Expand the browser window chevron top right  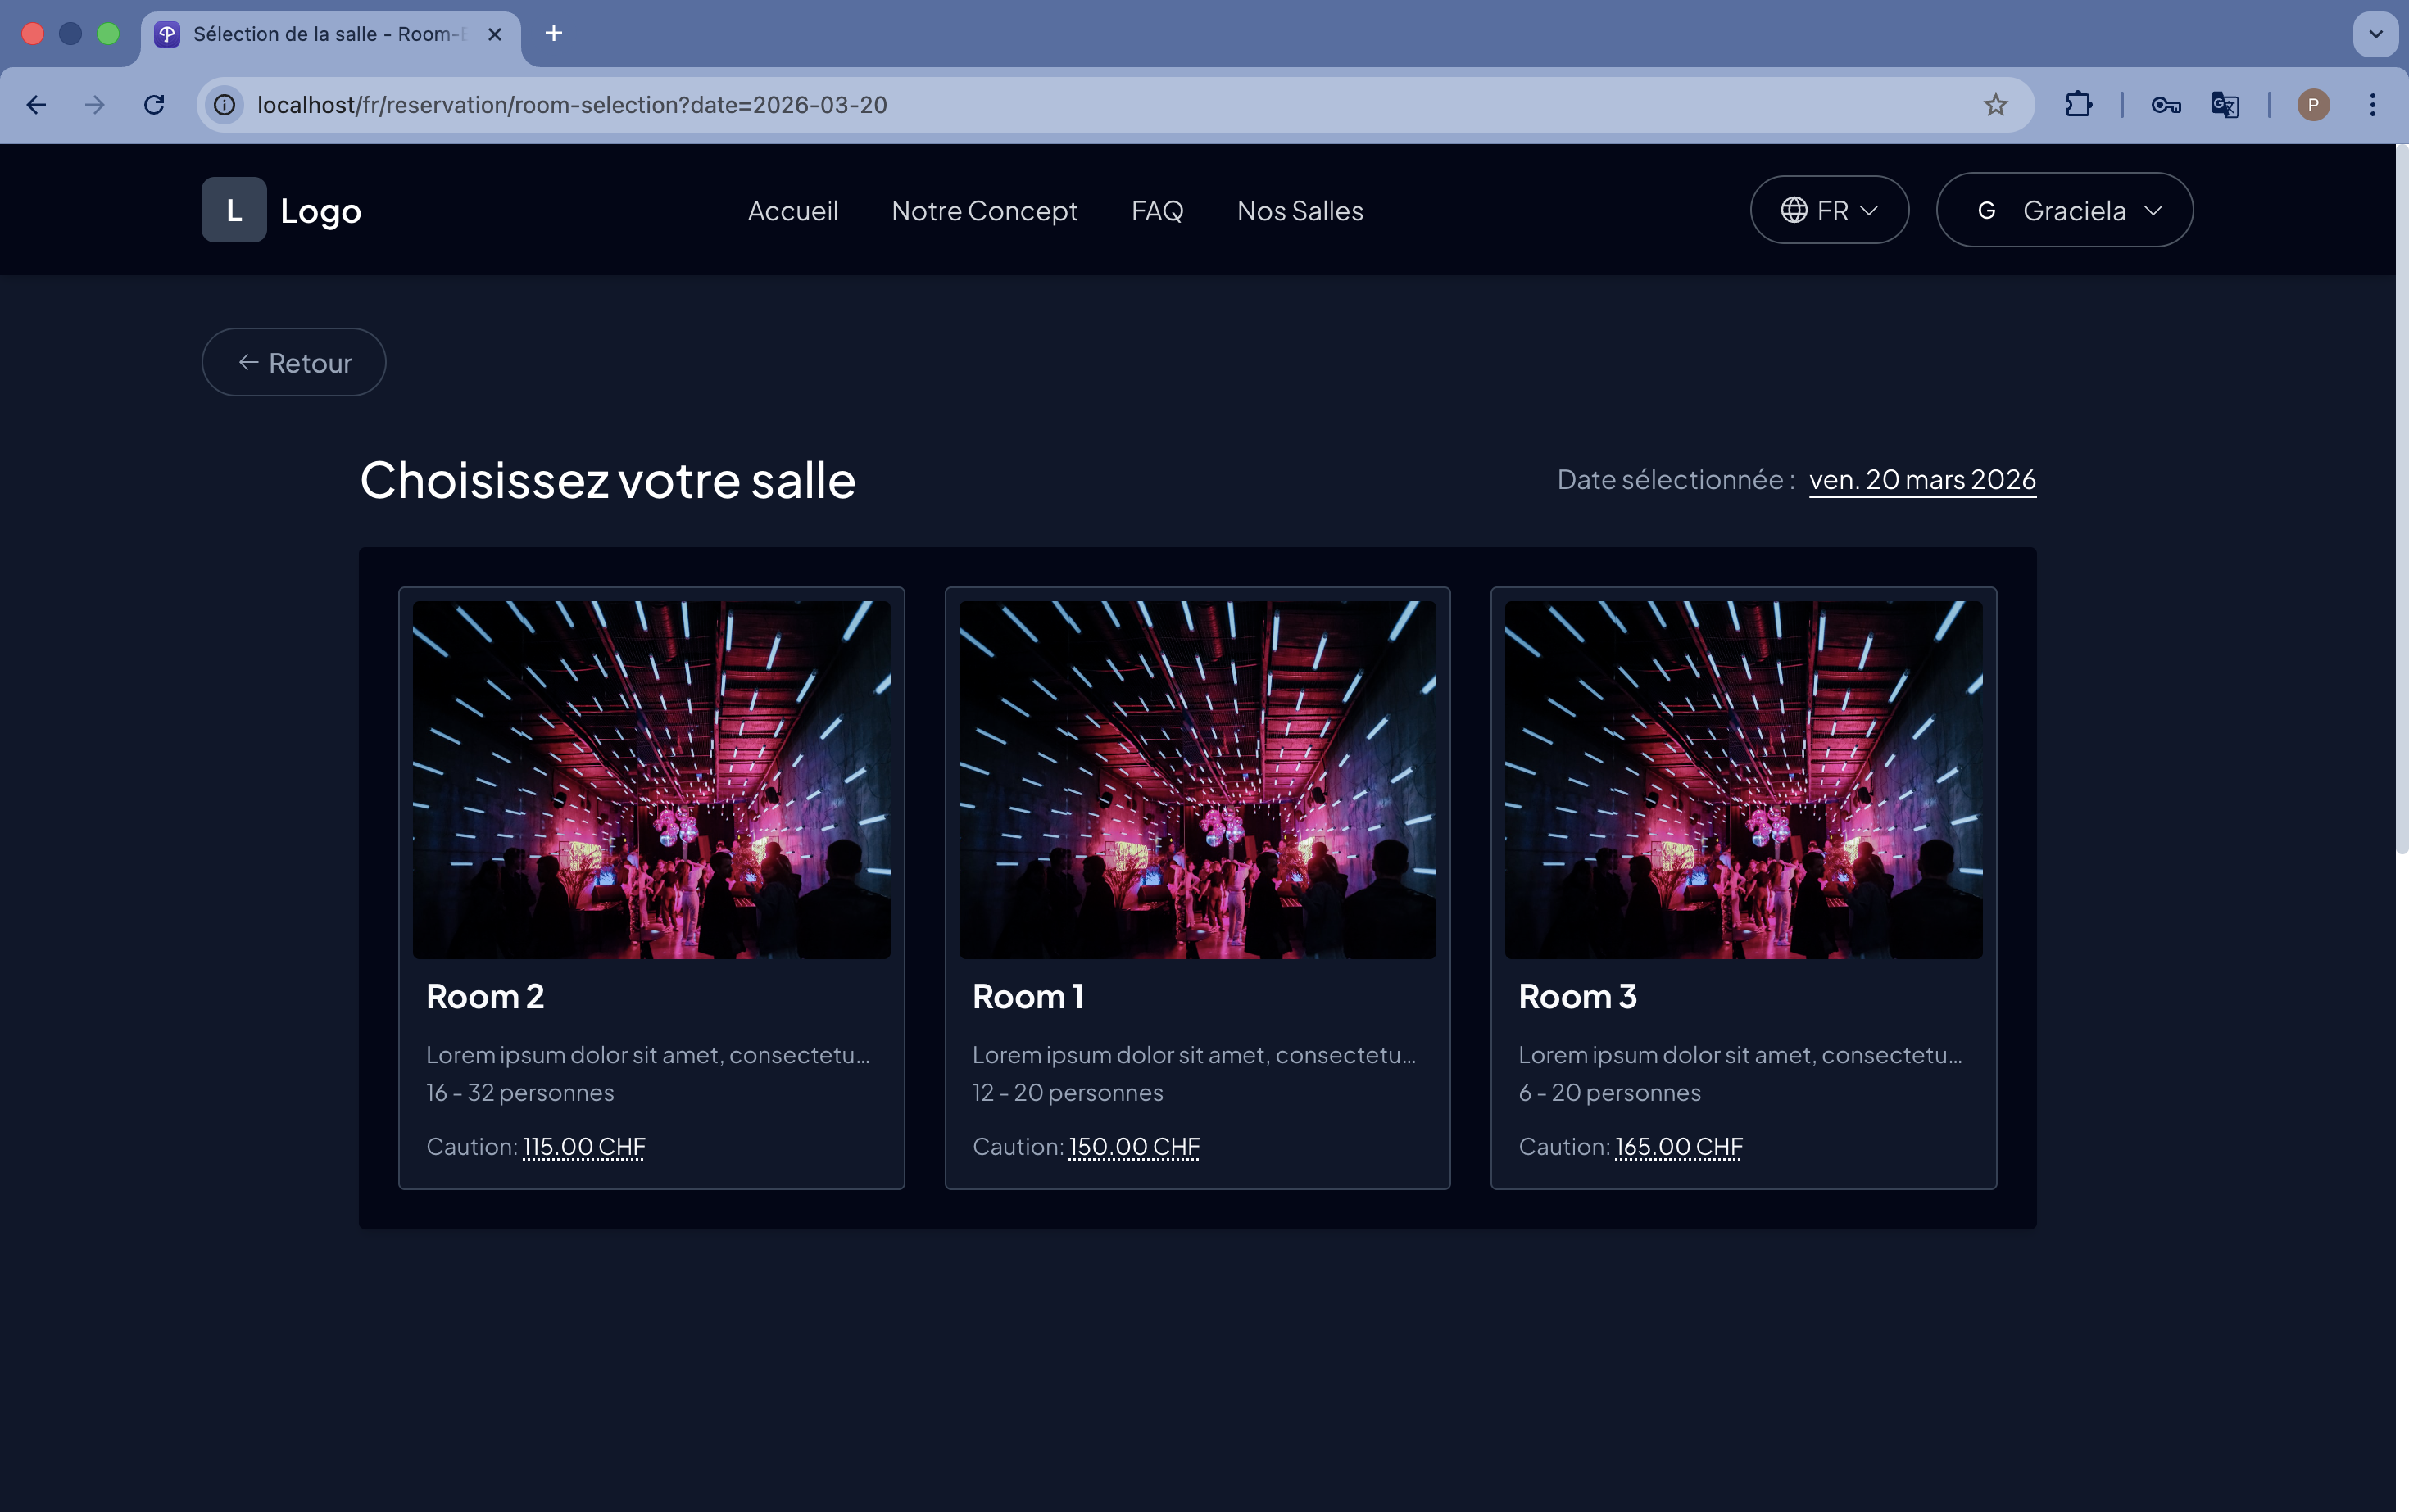click(x=2375, y=33)
